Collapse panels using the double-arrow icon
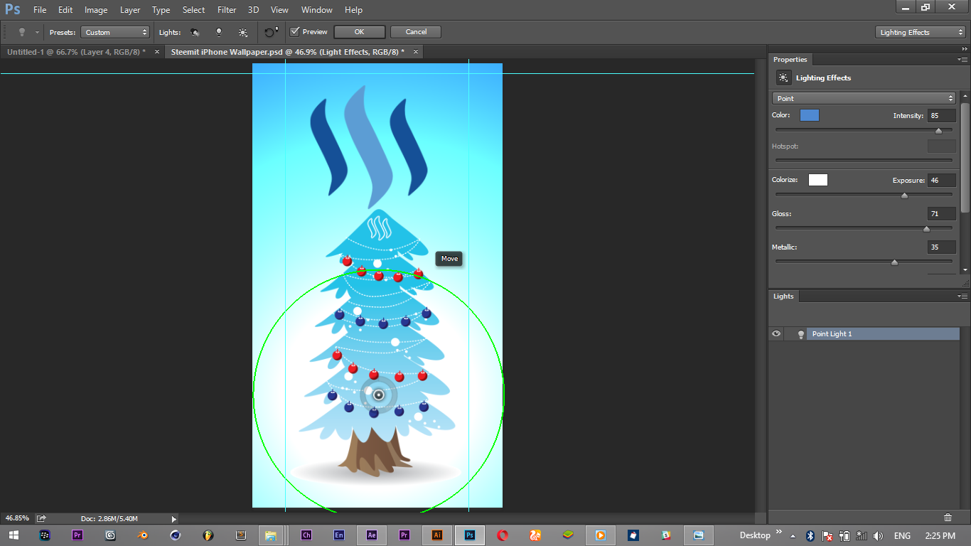This screenshot has width=971, height=546. (963, 48)
